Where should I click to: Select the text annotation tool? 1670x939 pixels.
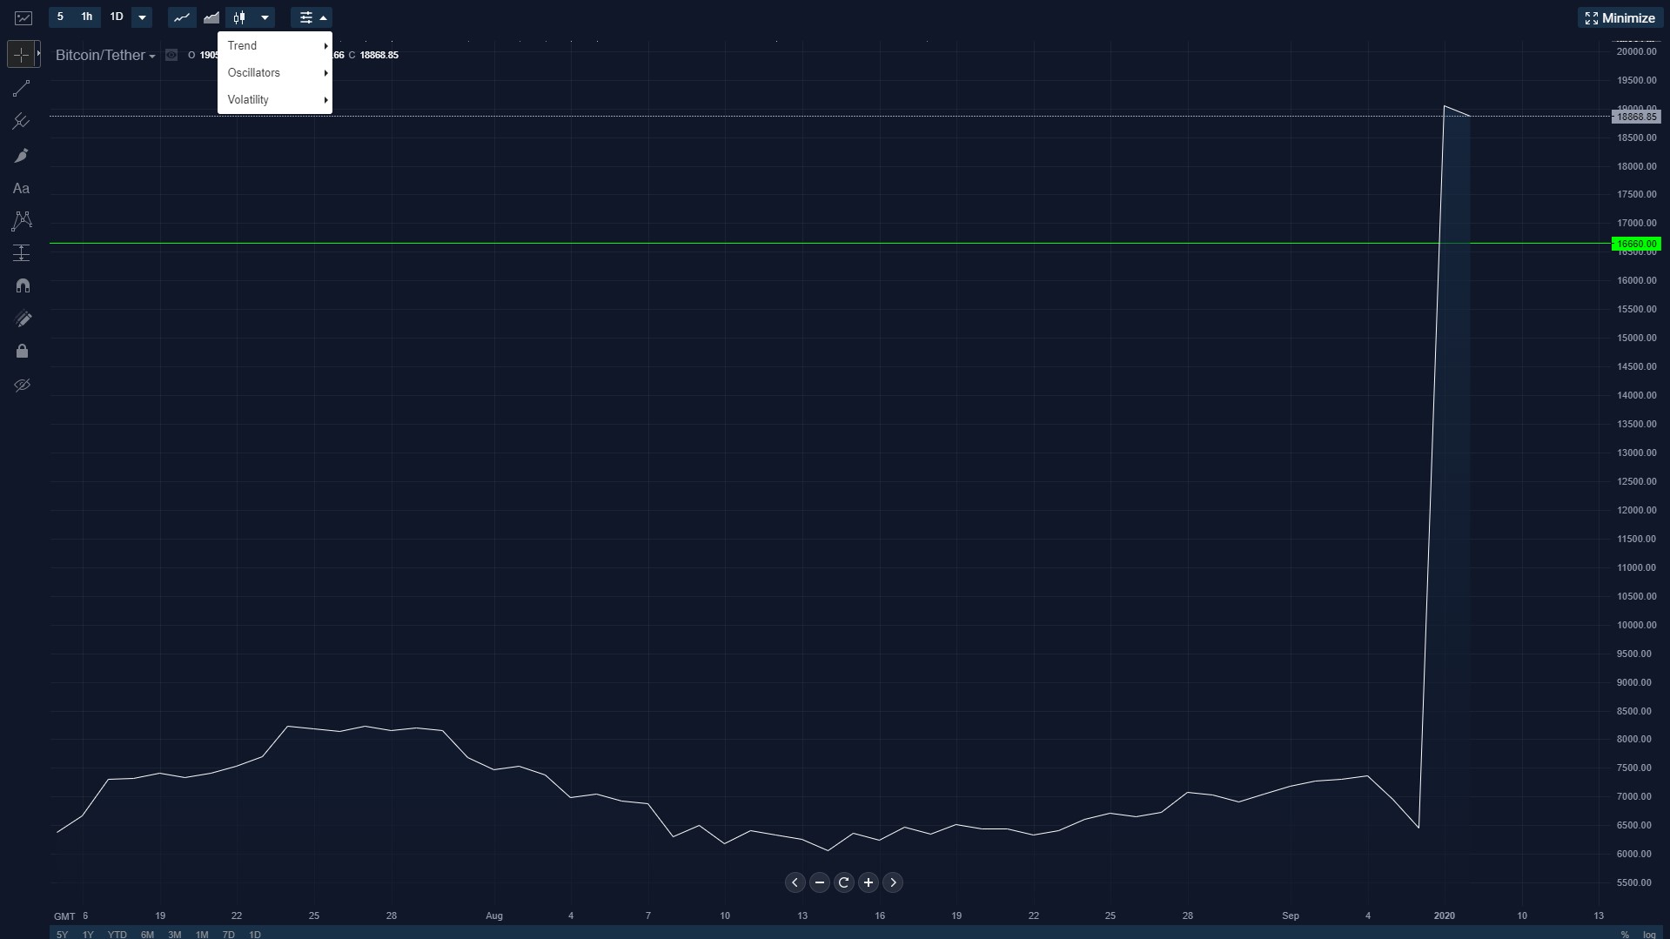pyautogui.click(x=22, y=189)
